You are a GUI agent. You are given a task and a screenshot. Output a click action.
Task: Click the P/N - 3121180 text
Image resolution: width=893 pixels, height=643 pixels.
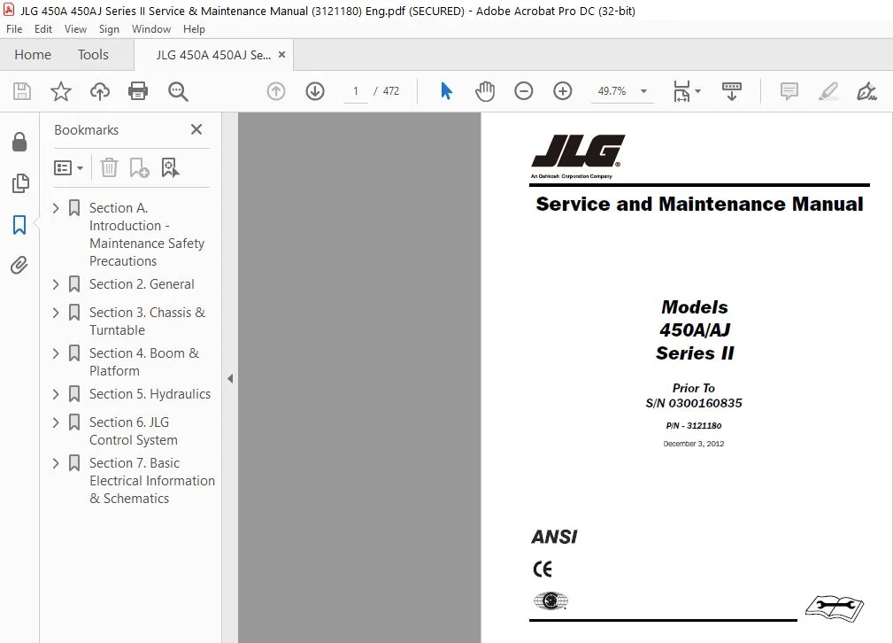click(x=694, y=425)
